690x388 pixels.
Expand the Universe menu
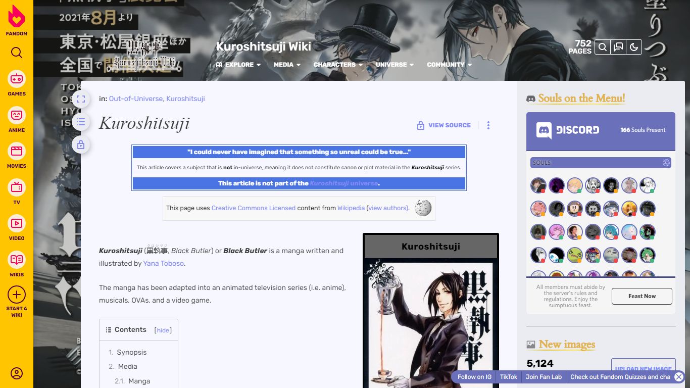coord(395,65)
